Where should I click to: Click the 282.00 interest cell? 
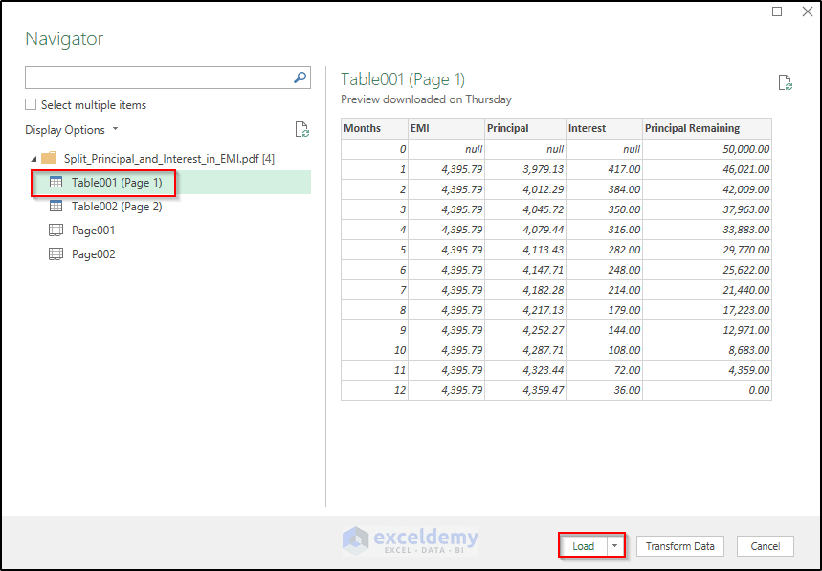tap(605, 250)
